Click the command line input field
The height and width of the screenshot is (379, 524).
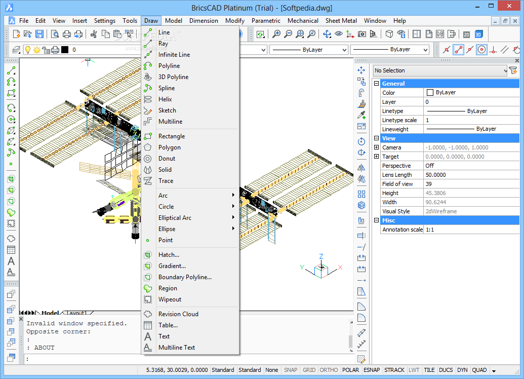[x=189, y=359]
